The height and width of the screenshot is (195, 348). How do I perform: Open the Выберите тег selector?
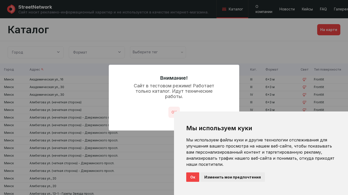[158, 52]
